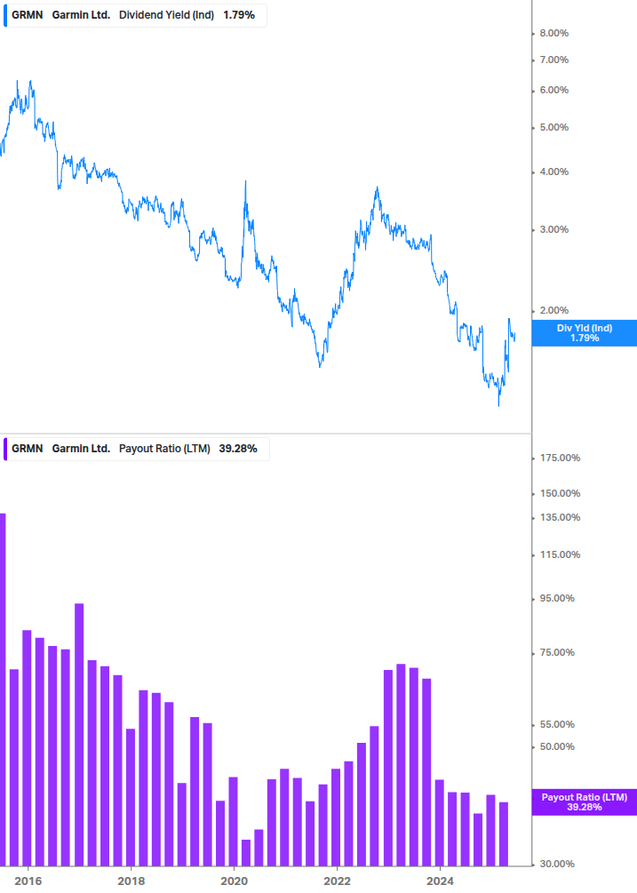
Task: Click the 2020 label on the time axis
Action: tap(234, 881)
